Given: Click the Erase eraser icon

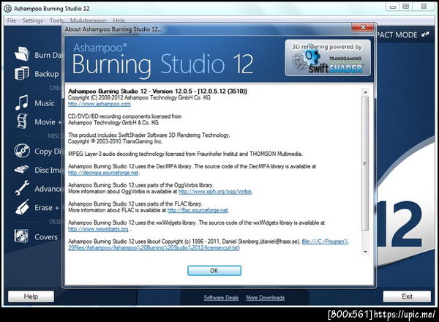Looking at the screenshot, I should tap(22, 207).
